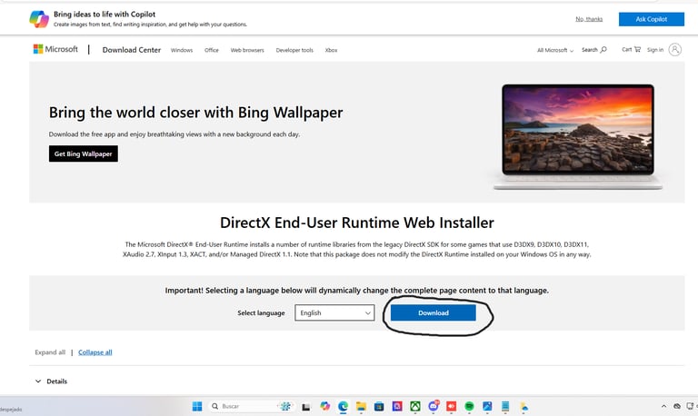Open File Explorer from taskbar
The height and width of the screenshot is (416, 698).
click(361, 406)
